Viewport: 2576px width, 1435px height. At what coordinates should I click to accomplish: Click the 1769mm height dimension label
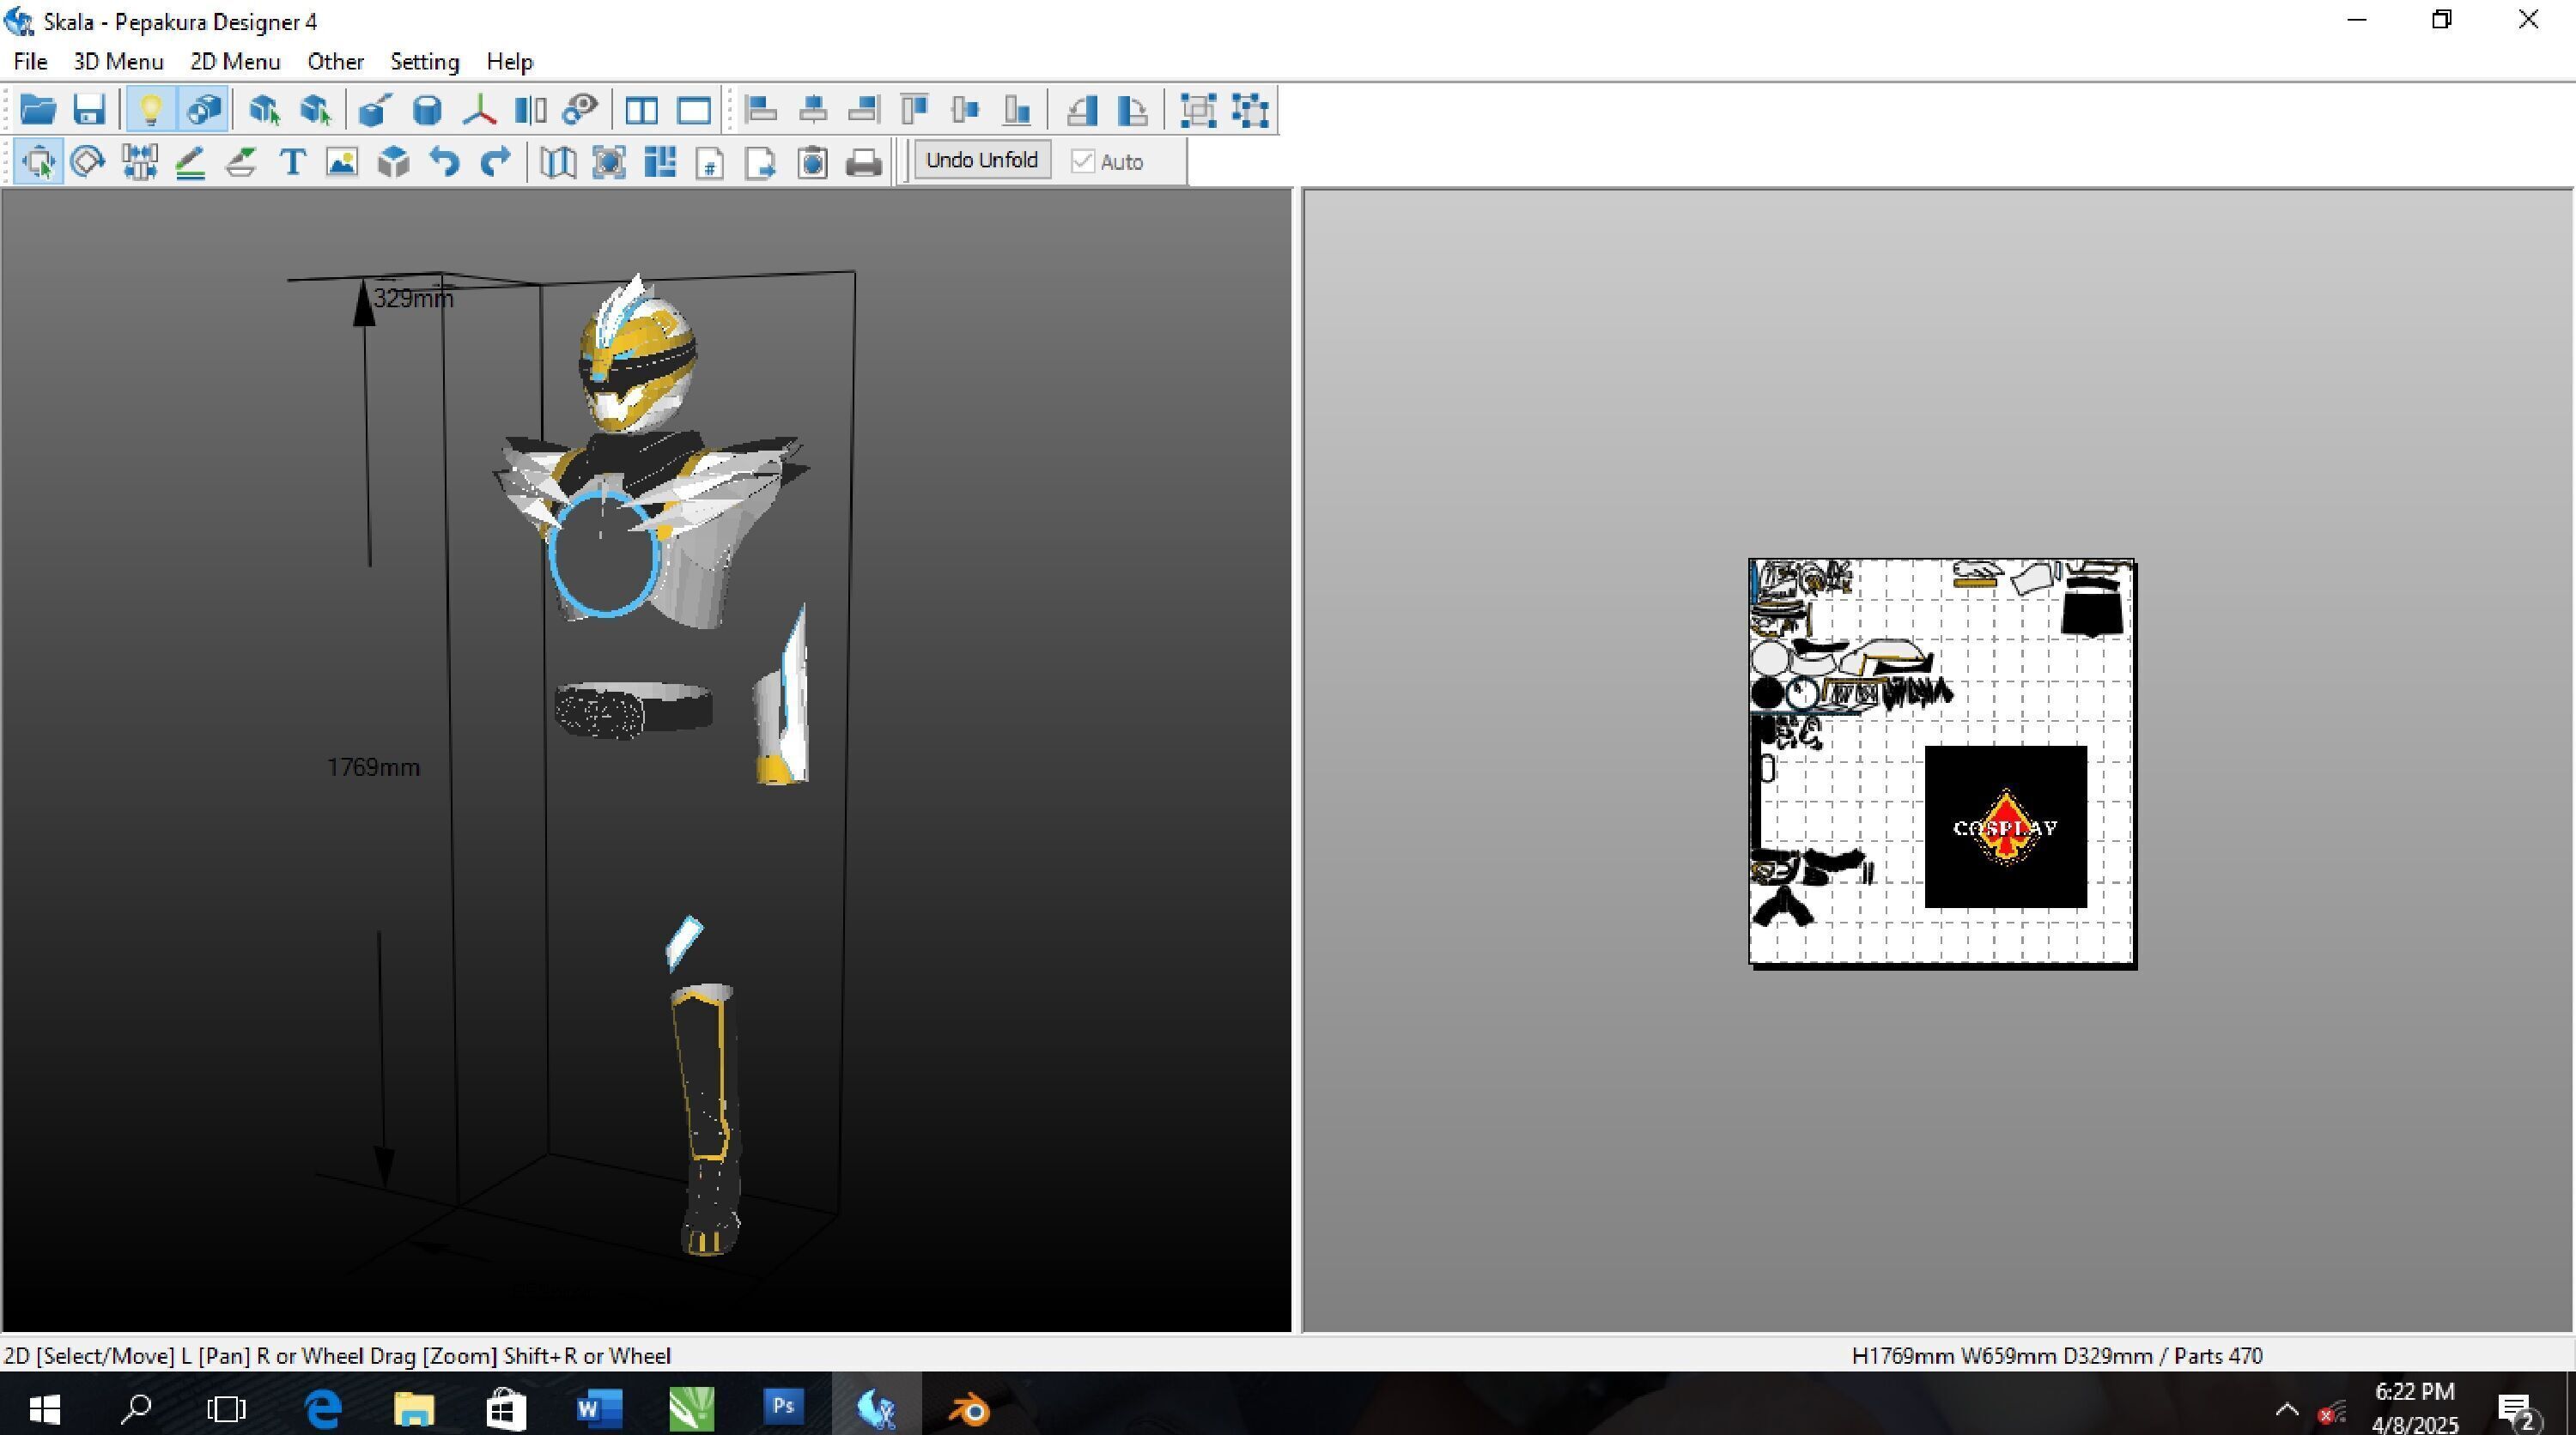coord(373,767)
